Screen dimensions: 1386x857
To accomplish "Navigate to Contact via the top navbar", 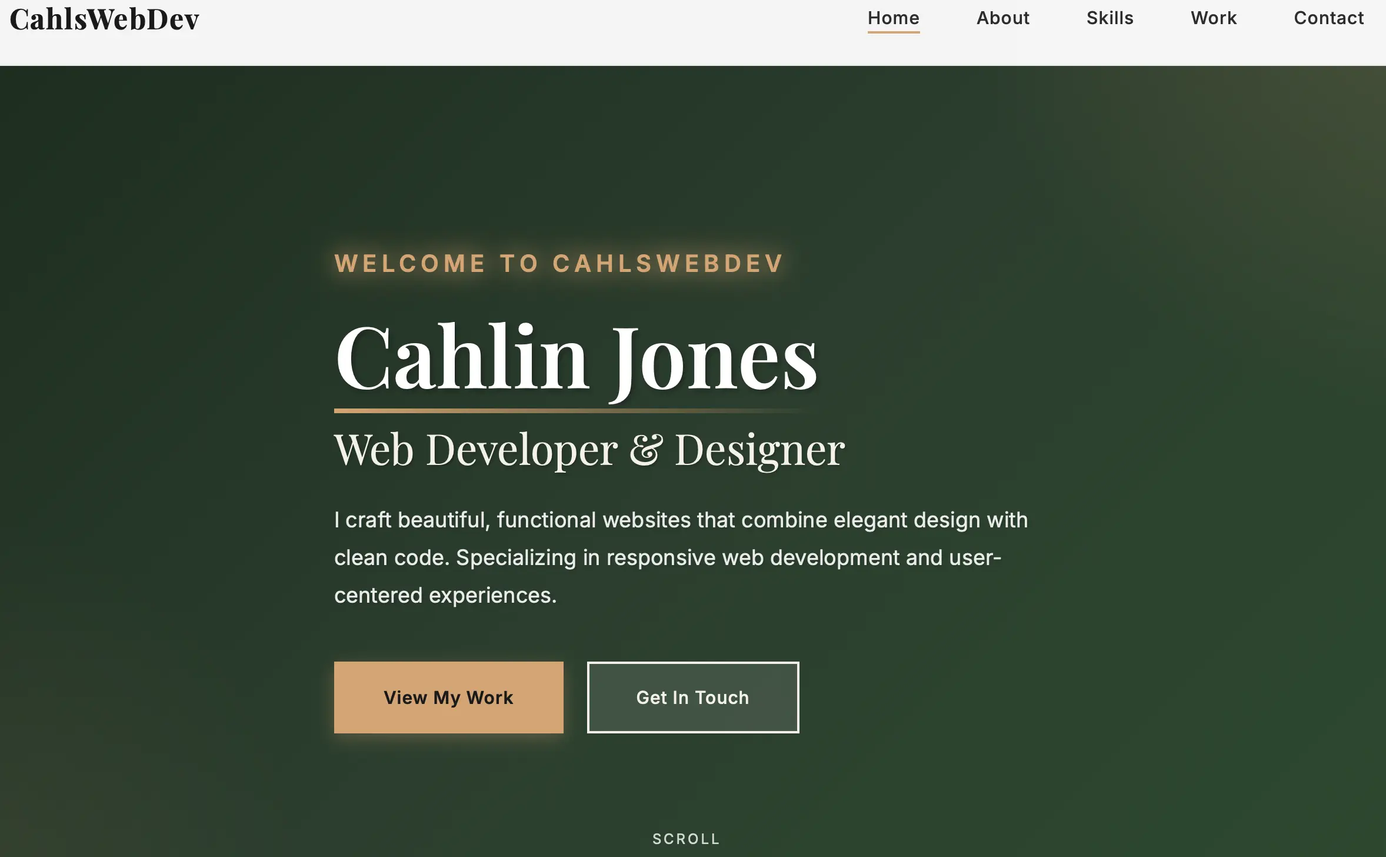I will click(x=1328, y=18).
